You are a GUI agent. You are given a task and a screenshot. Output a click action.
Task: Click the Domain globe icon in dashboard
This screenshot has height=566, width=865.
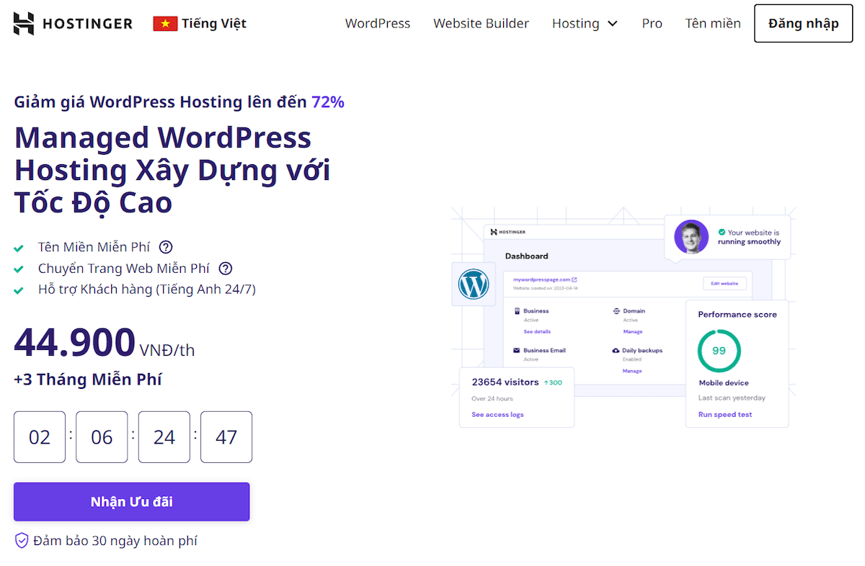(x=616, y=311)
